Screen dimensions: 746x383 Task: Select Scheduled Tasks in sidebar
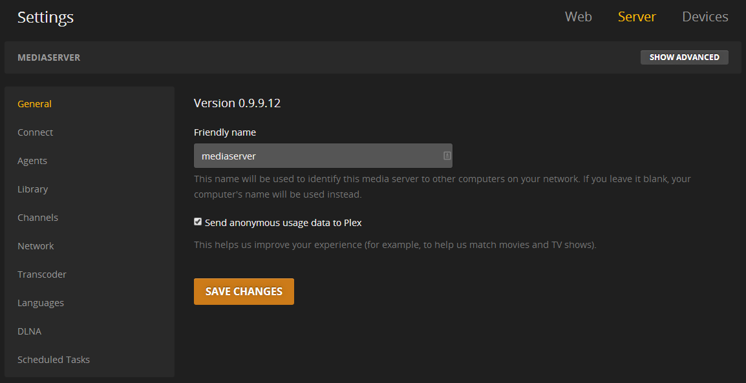(x=53, y=360)
